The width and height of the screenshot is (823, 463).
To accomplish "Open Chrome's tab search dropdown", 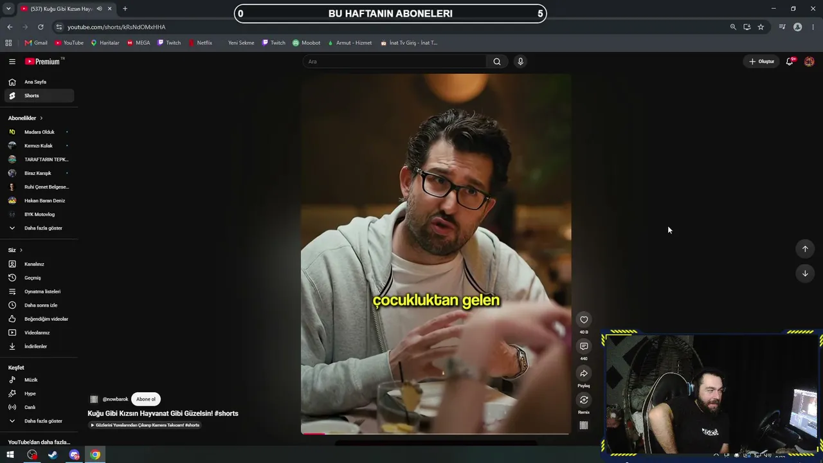I will point(8,9).
